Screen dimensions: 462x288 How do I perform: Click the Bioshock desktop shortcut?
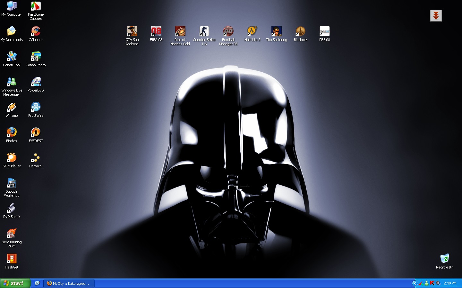pyautogui.click(x=301, y=34)
